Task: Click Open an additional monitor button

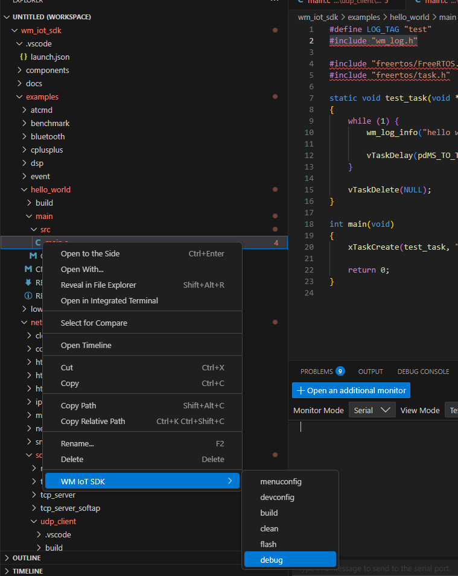Action: [x=351, y=390]
